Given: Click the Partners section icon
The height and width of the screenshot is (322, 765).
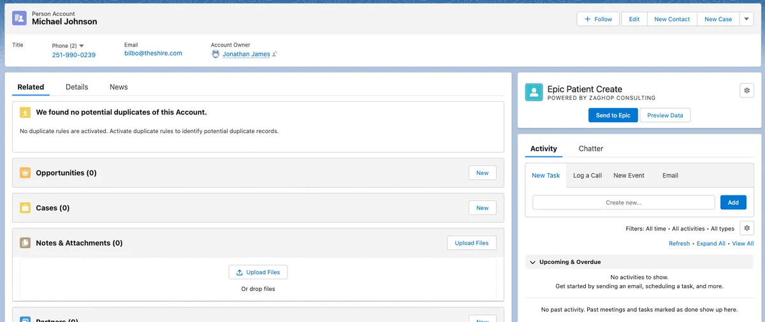Looking at the screenshot, I should tap(25, 319).
